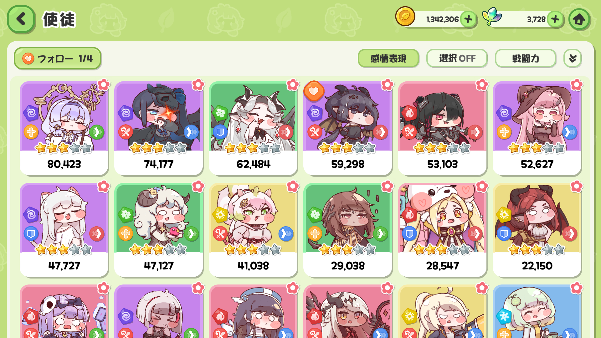Add more gold coins with plus button

[x=468, y=19]
